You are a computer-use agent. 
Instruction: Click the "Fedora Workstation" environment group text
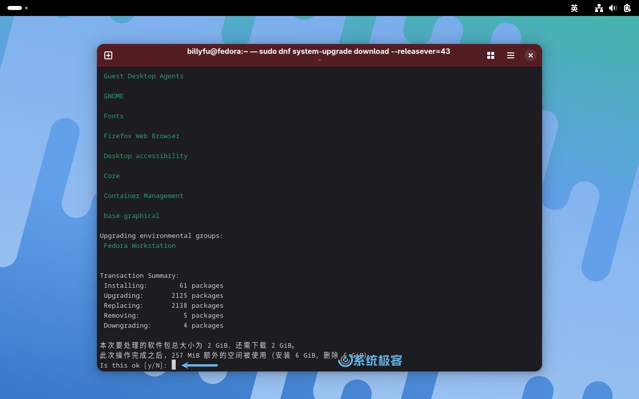pyautogui.click(x=140, y=245)
